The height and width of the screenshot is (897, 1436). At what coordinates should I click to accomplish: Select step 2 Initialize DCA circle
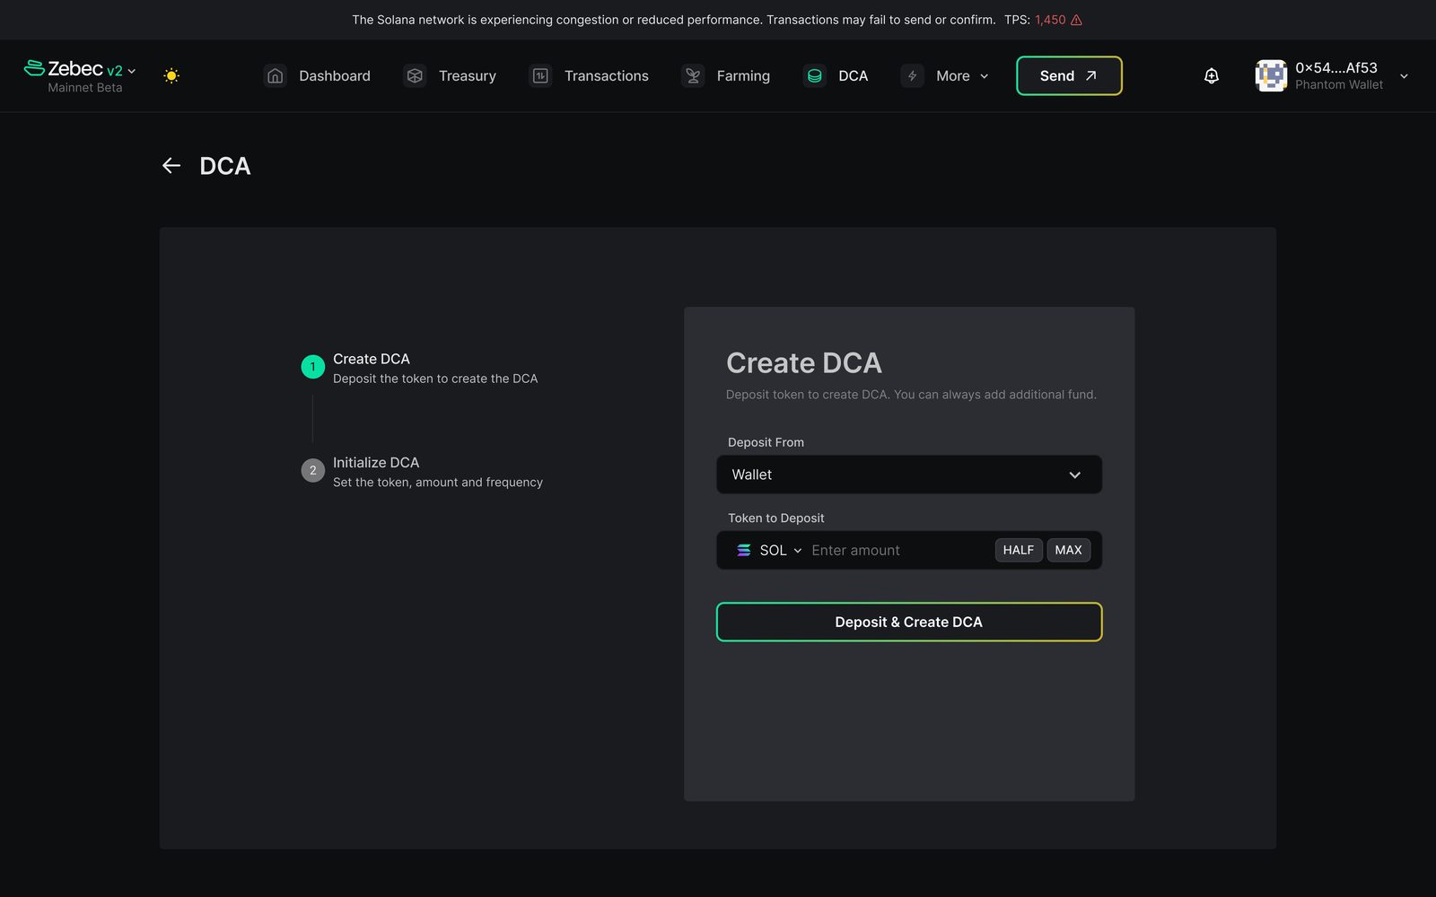pos(312,470)
